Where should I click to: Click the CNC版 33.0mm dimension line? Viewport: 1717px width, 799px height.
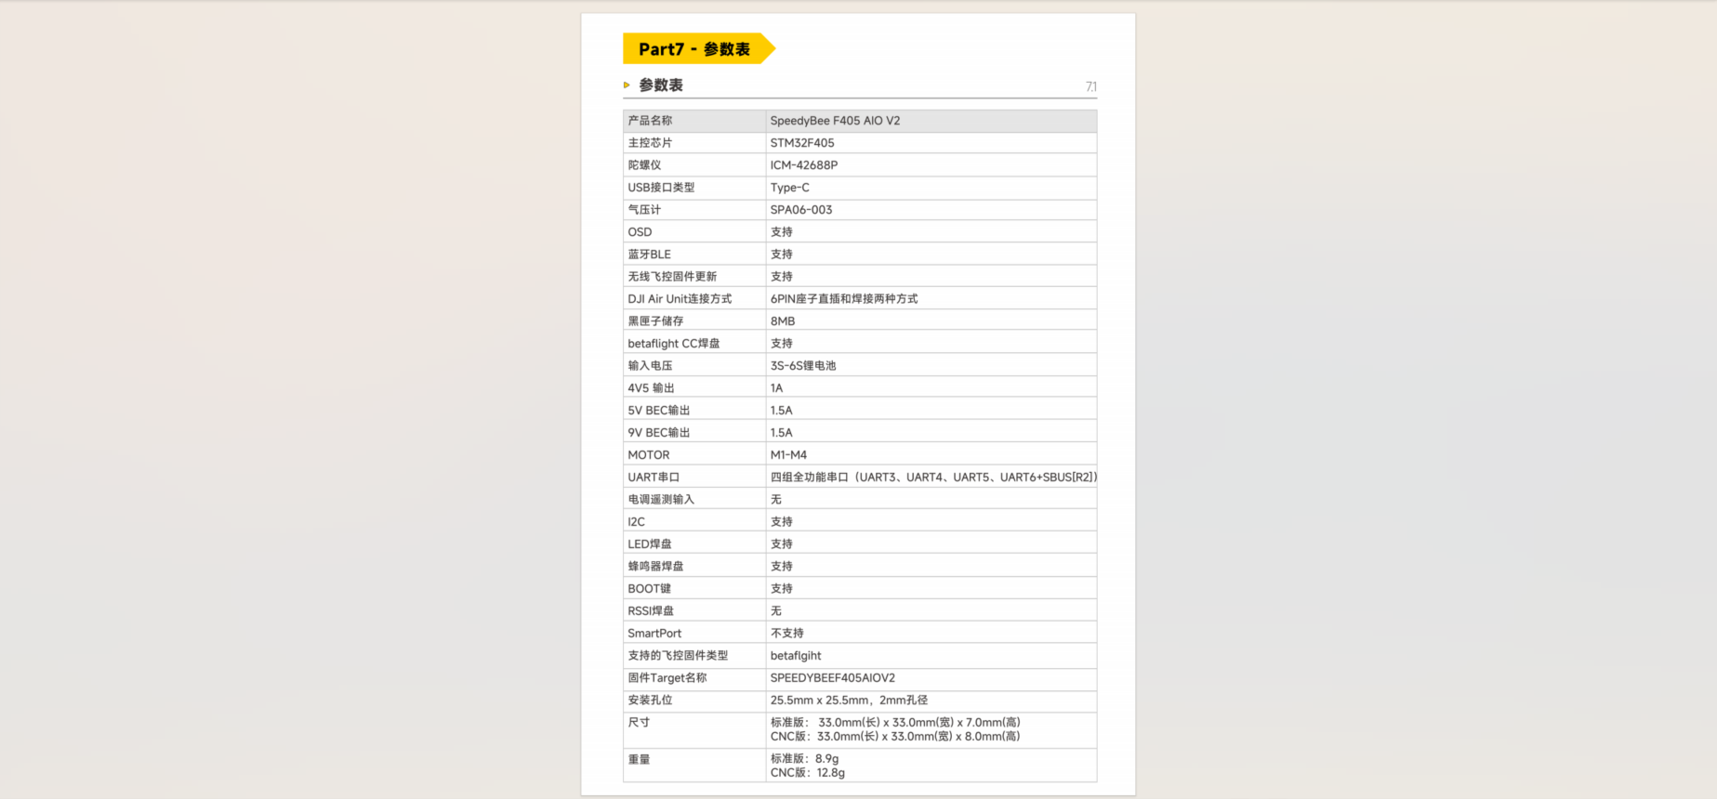(894, 737)
